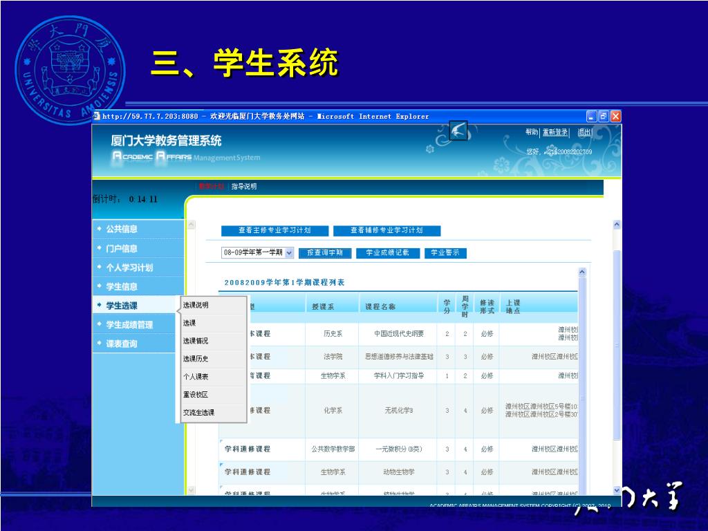708x531 pixels.
Task: Open the red tab left of 指导说明
Action: click(212, 187)
